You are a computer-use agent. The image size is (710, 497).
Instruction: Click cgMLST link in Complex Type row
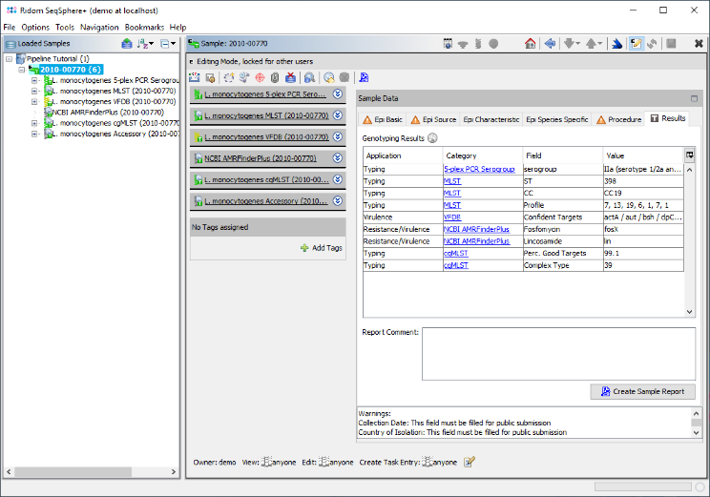click(x=456, y=266)
